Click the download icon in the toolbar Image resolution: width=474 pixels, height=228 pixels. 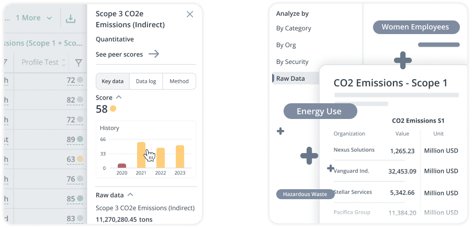click(x=70, y=19)
